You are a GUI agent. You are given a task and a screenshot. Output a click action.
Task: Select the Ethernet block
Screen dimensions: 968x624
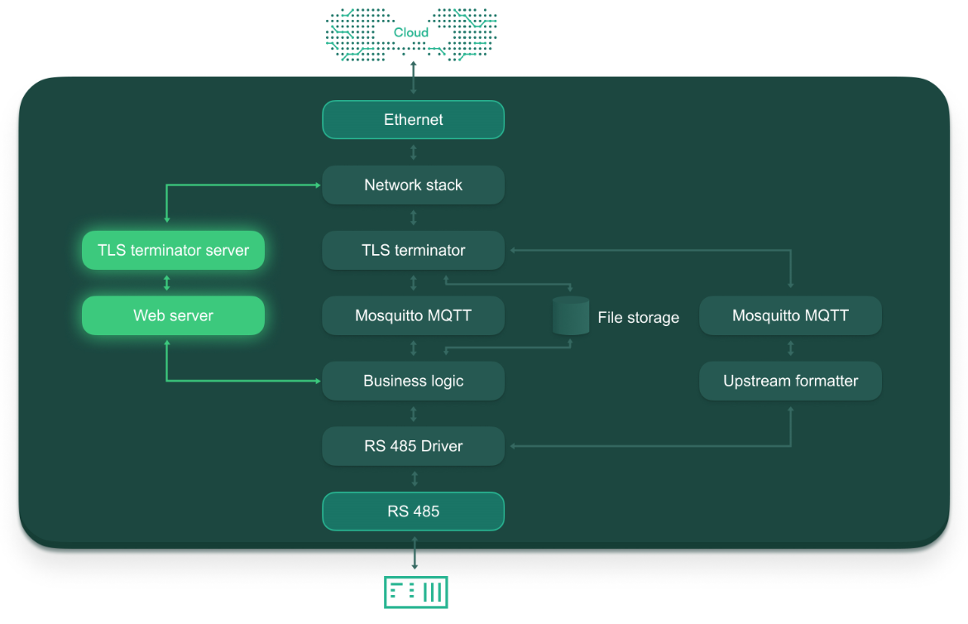413,120
